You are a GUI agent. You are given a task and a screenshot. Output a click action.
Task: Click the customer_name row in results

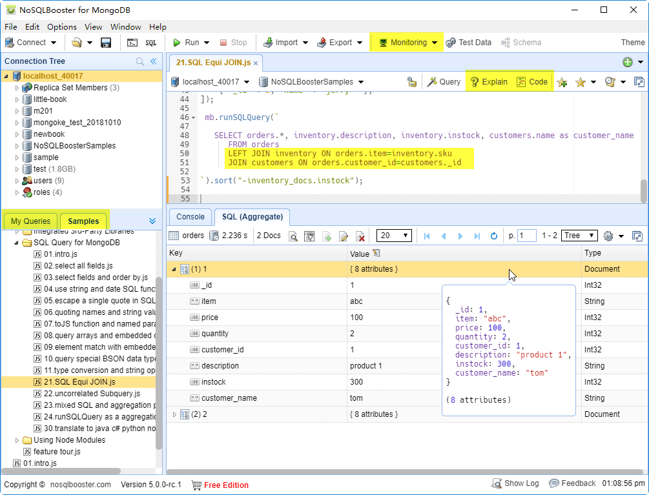407,398
